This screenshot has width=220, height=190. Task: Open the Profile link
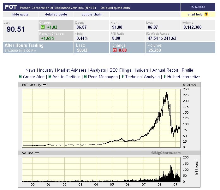coord(187,70)
